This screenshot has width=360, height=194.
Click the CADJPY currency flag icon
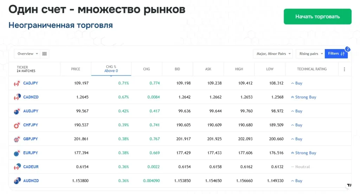click(x=17, y=83)
